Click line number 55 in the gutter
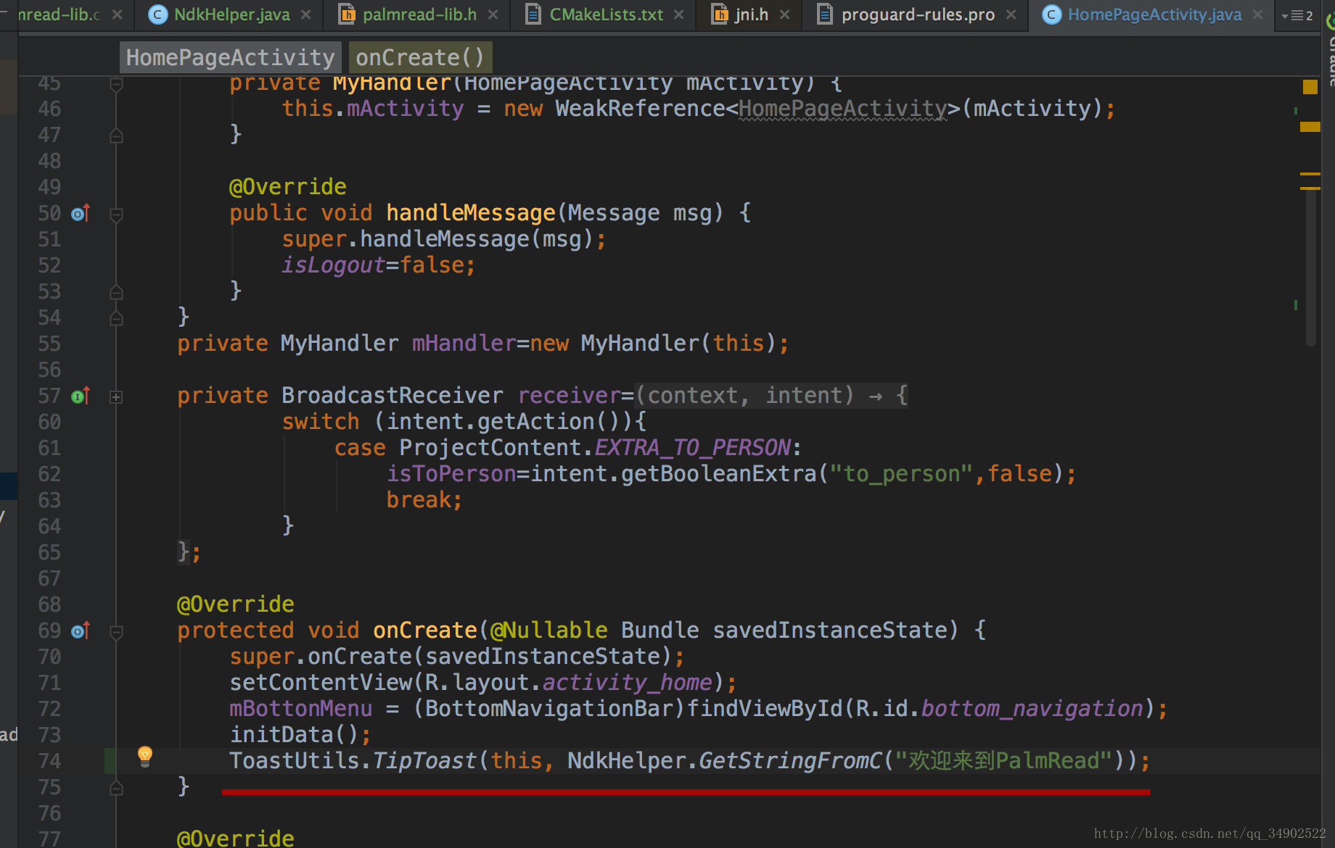Image resolution: width=1335 pixels, height=848 pixels. (49, 344)
